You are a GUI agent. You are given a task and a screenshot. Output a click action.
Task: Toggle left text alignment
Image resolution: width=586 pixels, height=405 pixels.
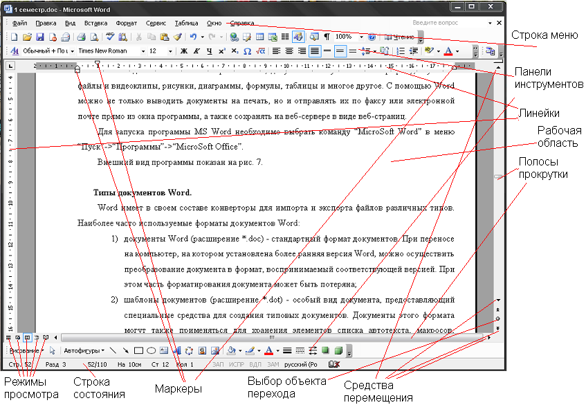(x=276, y=51)
